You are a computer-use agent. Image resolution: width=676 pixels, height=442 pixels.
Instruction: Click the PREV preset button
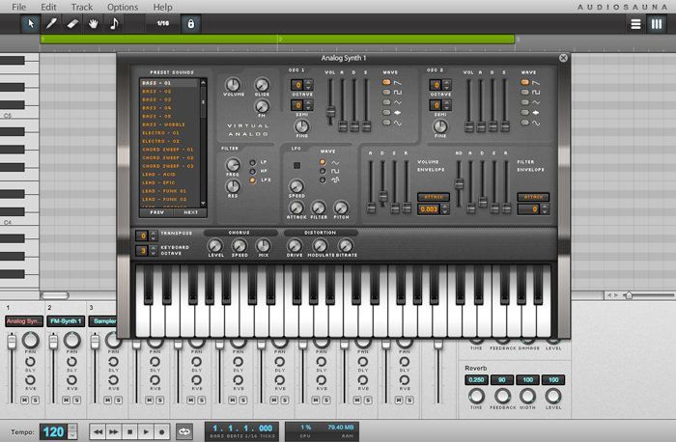click(x=156, y=212)
